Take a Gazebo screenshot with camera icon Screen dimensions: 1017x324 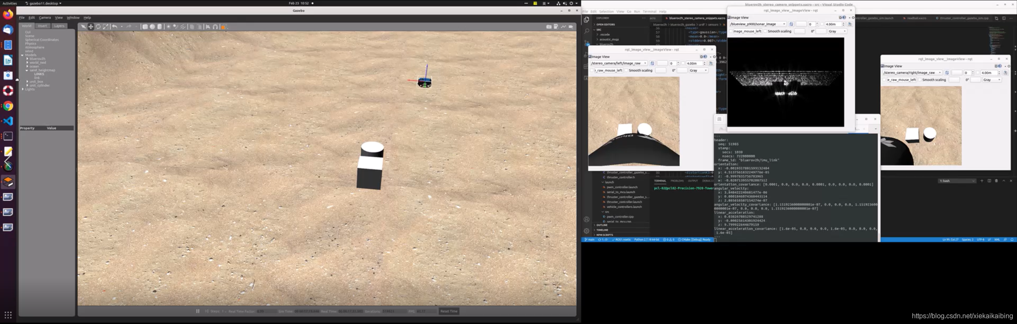pos(549,27)
